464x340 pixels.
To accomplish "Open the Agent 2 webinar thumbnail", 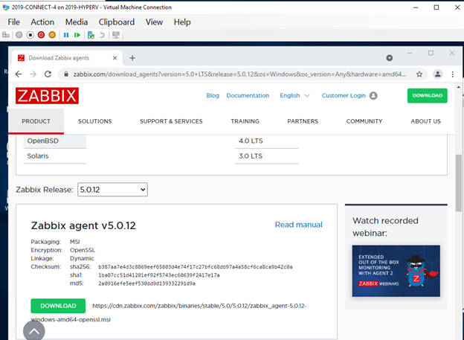I will tap(396, 271).
